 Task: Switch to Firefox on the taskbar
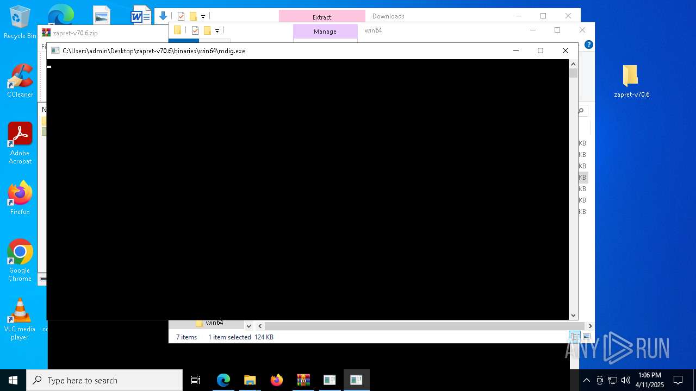pyautogui.click(x=277, y=380)
